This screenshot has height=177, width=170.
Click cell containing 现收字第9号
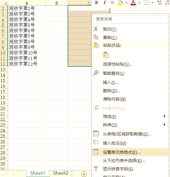click(27, 47)
